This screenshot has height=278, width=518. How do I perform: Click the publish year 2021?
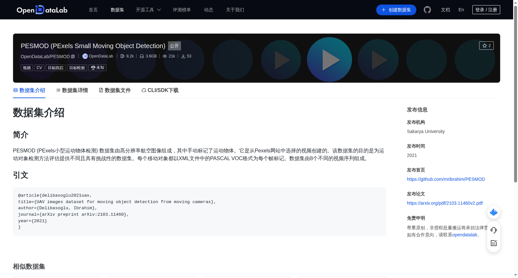(x=412, y=155)
